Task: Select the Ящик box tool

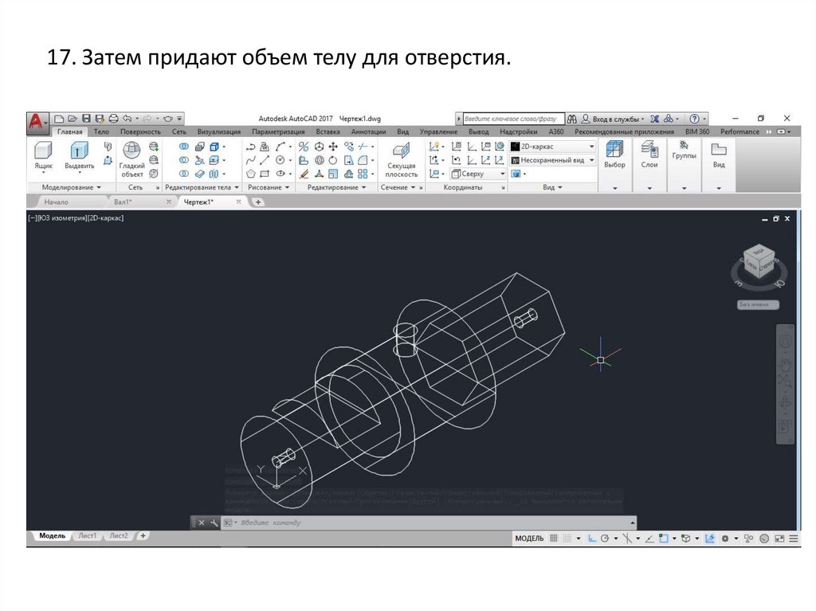Action: (x=43, y=155)
